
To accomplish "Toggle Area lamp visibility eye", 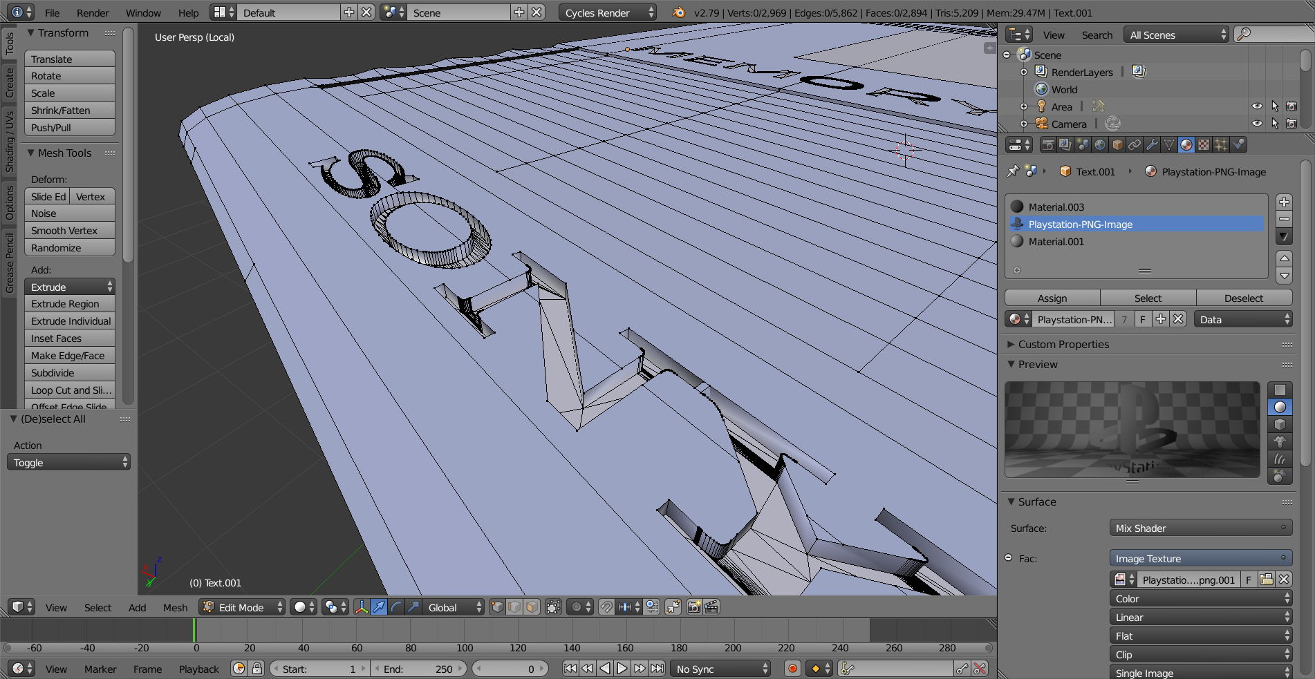I will click(x=1257, y=106).
